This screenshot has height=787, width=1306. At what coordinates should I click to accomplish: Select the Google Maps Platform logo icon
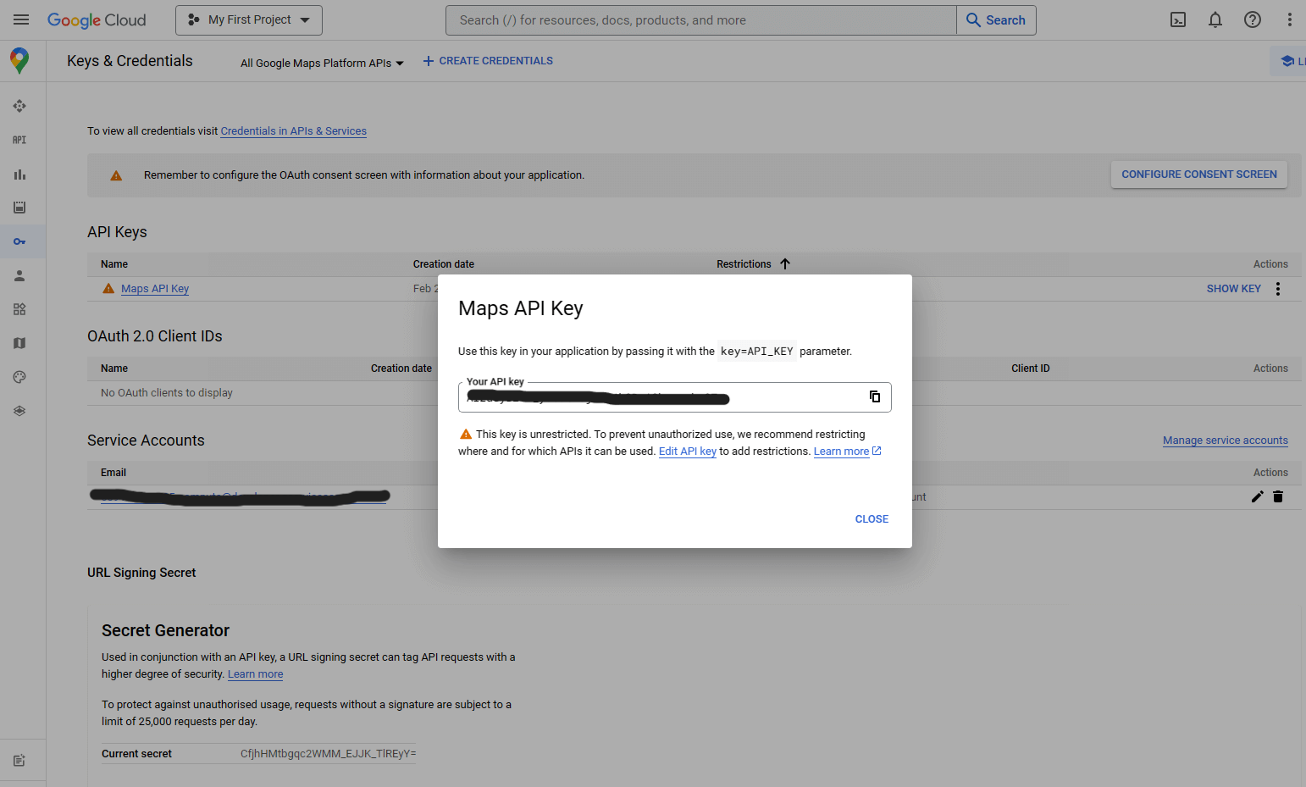tap(19, 60)
